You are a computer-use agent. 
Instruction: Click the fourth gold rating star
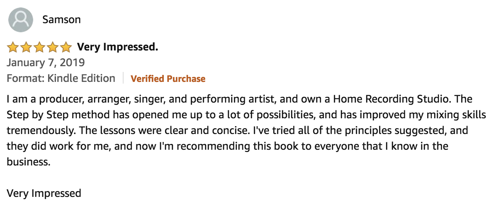(53, 48)
